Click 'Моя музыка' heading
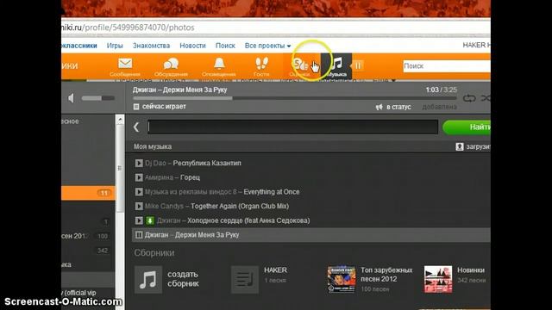Image resolution: width=552 pixels, height=310 pixels. point(153,146)
